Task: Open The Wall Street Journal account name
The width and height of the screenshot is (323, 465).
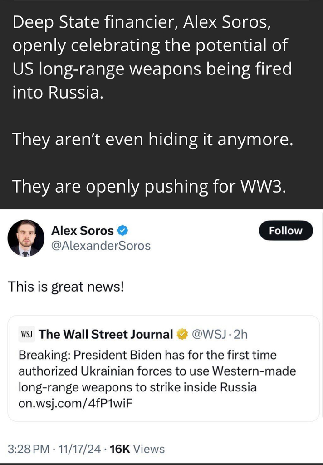Action: pos(106,335)
